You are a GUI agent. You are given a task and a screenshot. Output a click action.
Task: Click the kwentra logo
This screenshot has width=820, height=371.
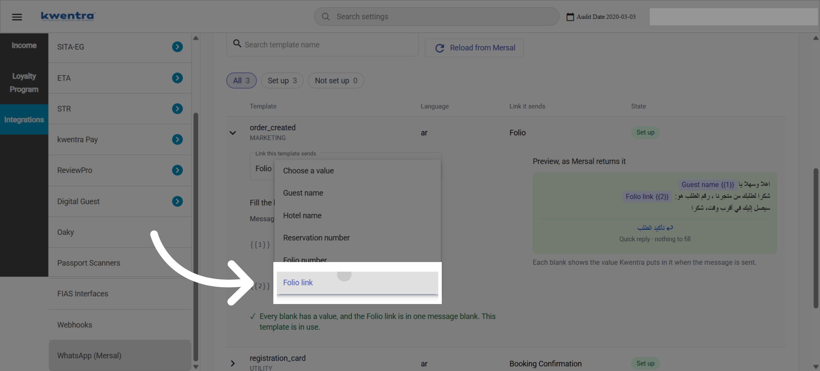click(x=68, y=16)
